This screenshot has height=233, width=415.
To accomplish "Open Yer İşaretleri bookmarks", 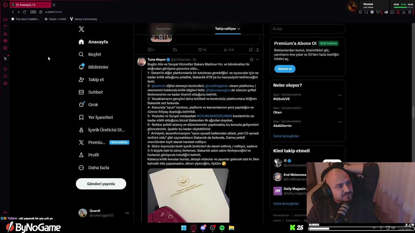I will click(96, 117).
